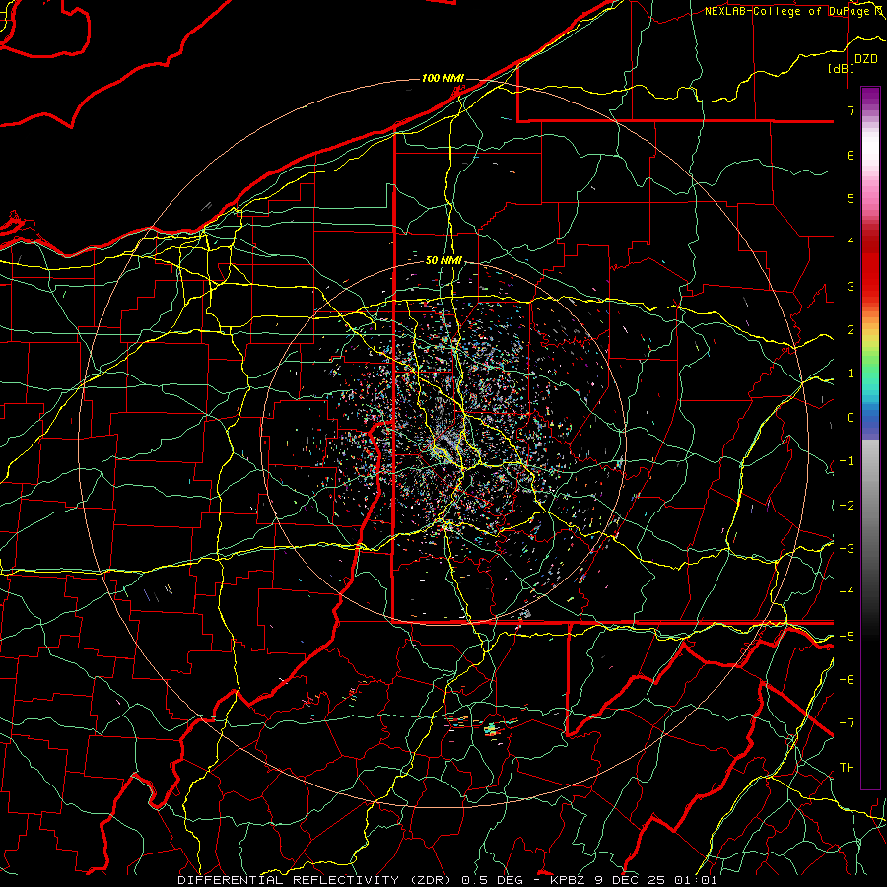The image size is (887, 887).
Task: Click the DZD product label
Action: [866, 59]
